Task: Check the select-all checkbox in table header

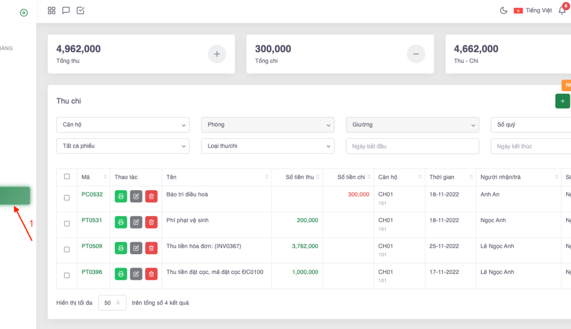Action: pyautogui.click(x=67, y=176)
